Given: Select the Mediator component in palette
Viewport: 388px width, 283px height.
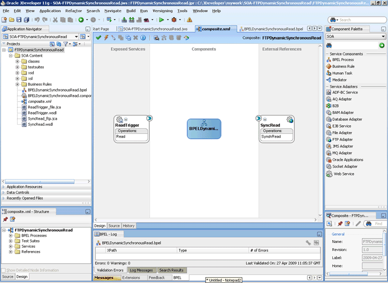Looking at the screenshot, I should pyautogui.click(x=339, y=80).
